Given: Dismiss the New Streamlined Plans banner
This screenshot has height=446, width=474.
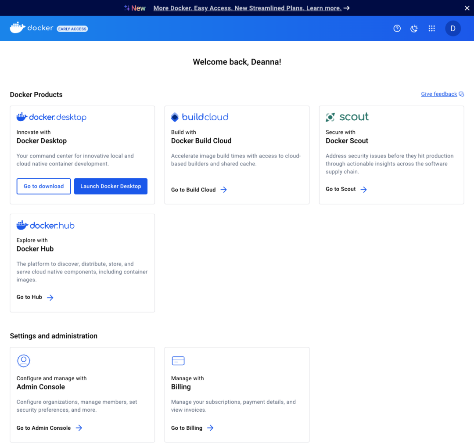Looking at the screenshot, I should (467, 7).
